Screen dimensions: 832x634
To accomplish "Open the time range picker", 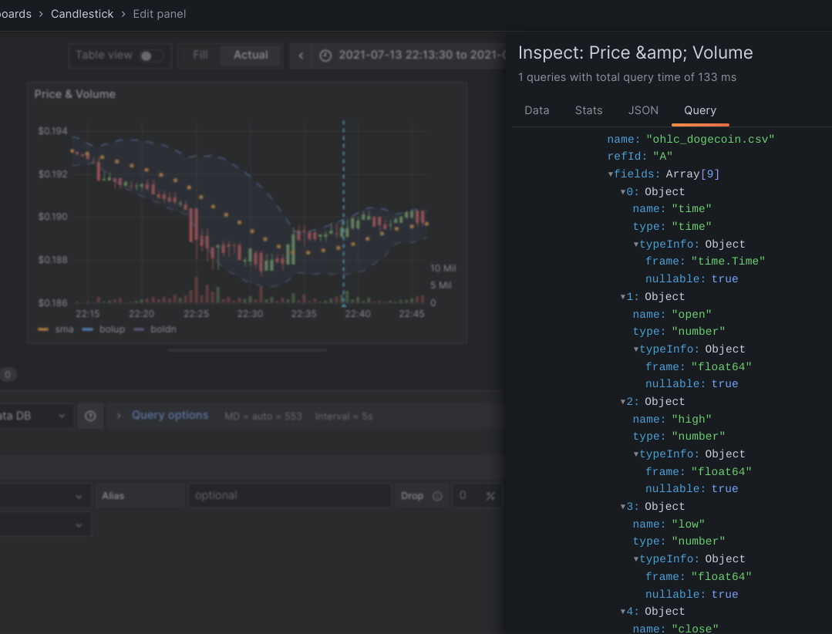I will click(409, 56).
